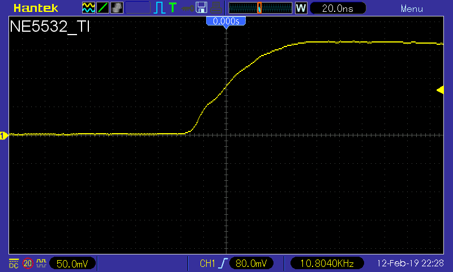Click the 20 bandwidth limit icon

[x=28, y=263]
